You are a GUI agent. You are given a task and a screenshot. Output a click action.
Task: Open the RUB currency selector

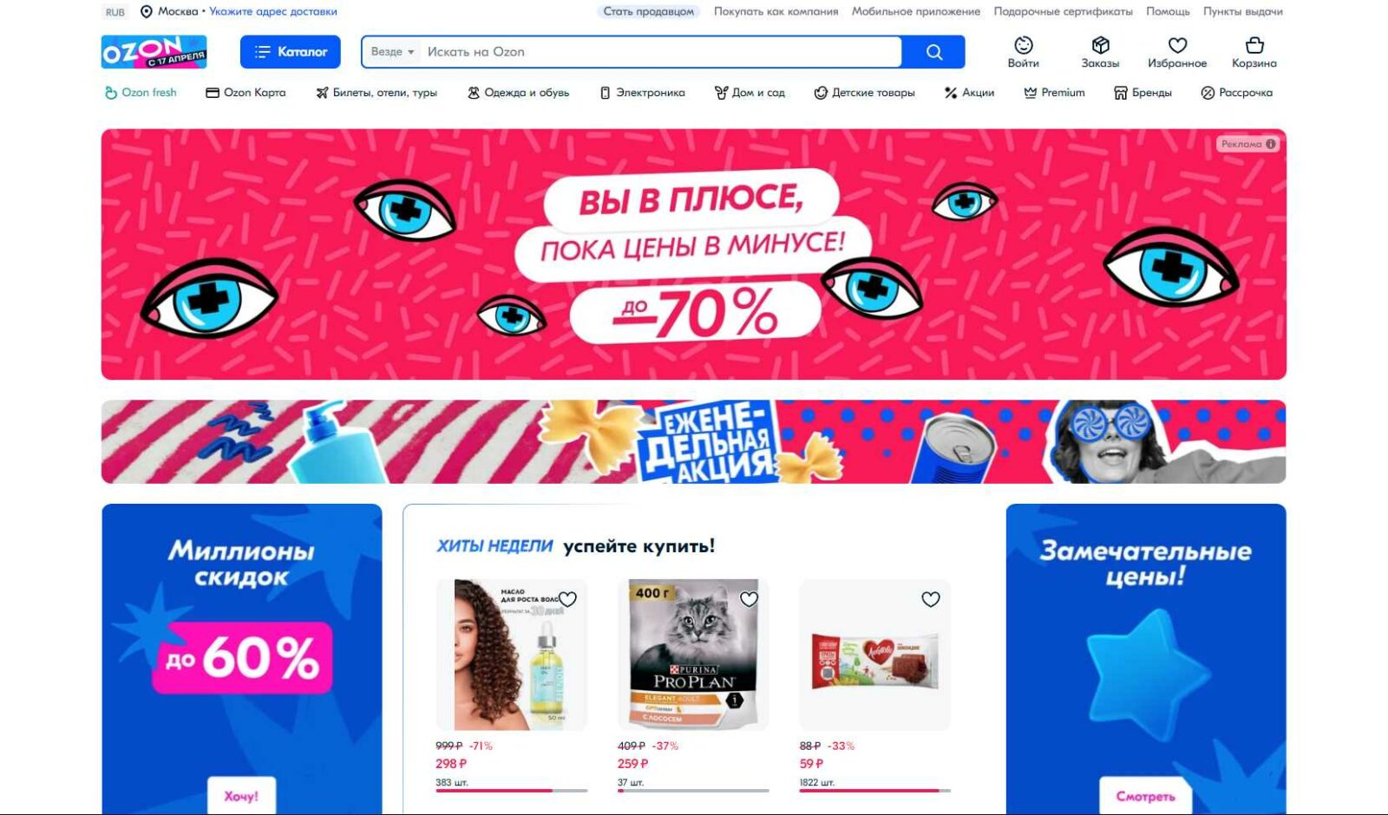click(x=115, y=12)
